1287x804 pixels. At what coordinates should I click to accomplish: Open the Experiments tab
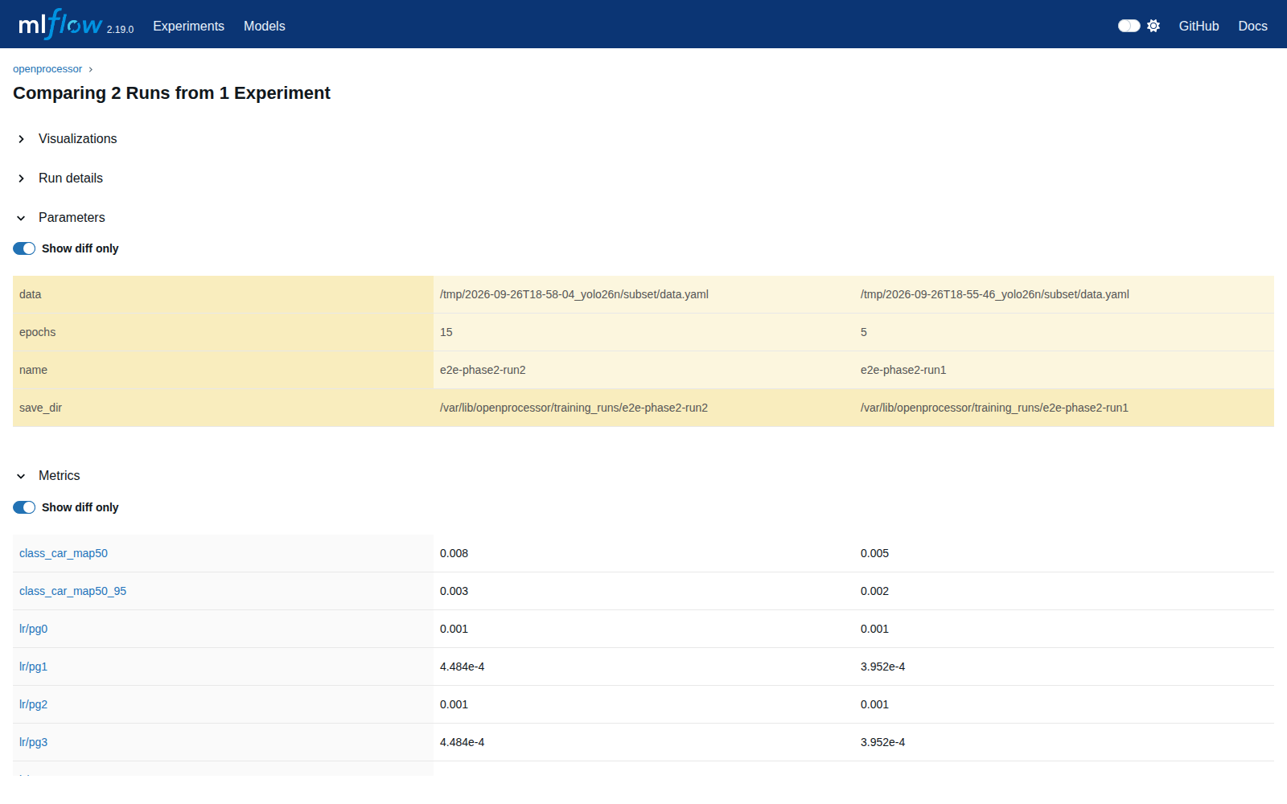point(188,26)
